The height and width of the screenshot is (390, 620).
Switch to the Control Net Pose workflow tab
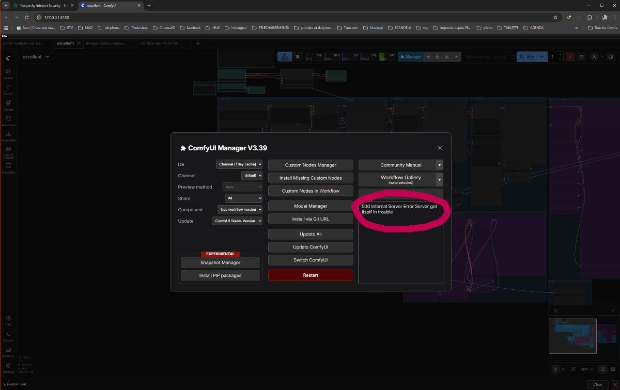[160, 43]
